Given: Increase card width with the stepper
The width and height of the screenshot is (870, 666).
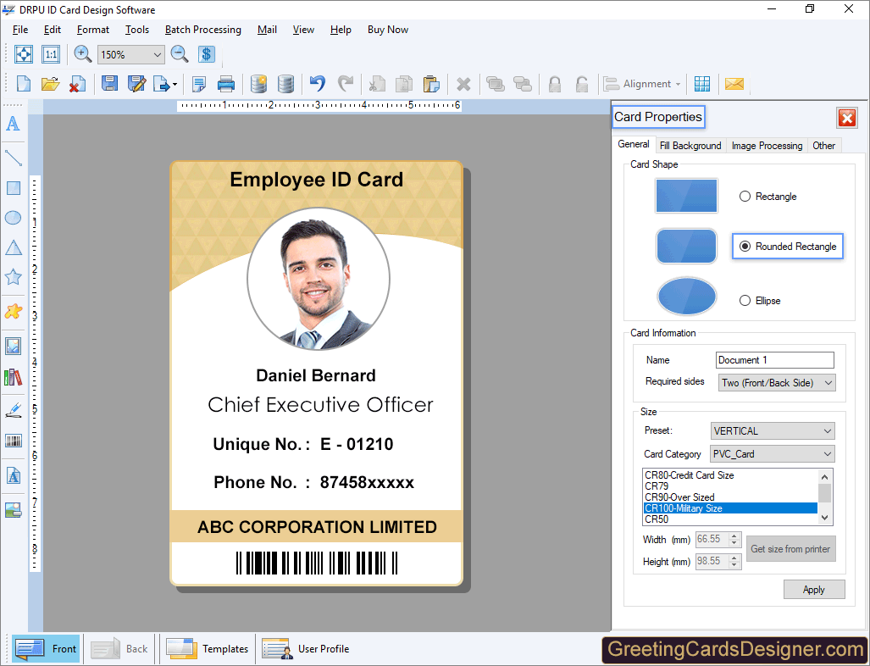Looking at the screenshot, I should 734,536.
